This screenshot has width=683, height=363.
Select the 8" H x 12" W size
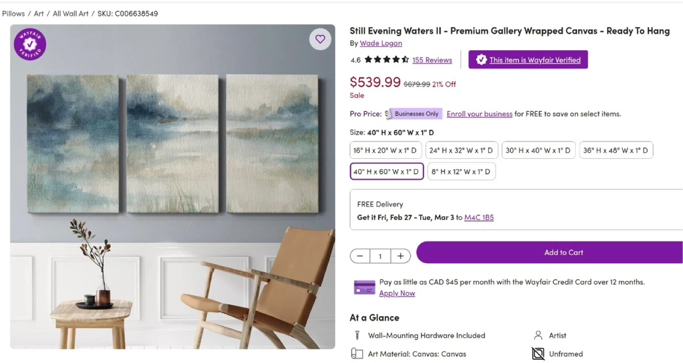pos(461,172)
